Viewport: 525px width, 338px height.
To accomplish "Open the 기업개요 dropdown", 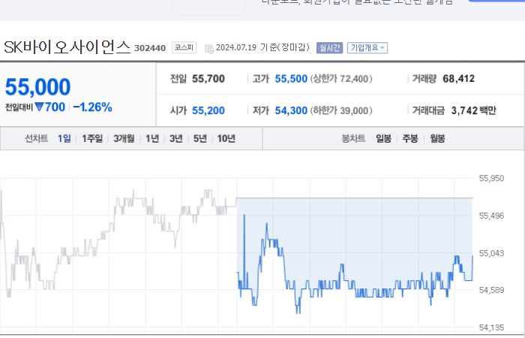I will pyautogui.click(x=367, y=48).
